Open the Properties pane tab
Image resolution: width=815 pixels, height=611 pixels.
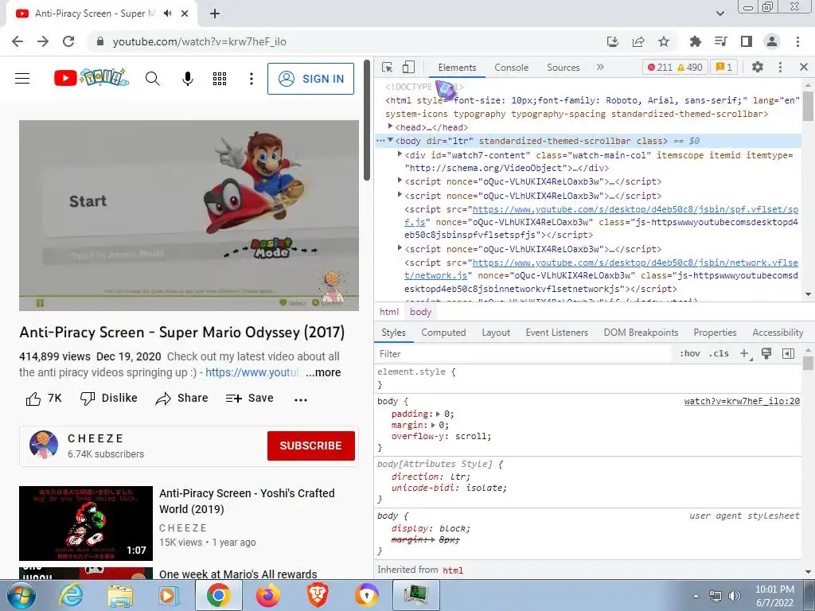coord(715,333)
